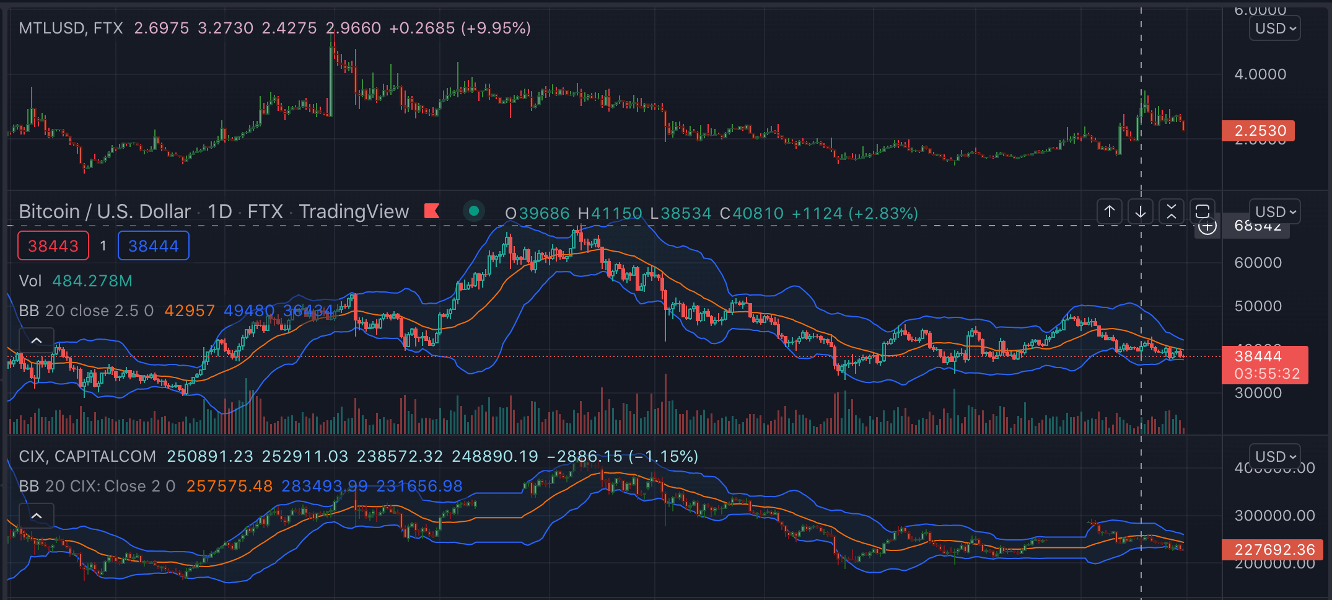Click the 38444 countdown price label
This screenshot has width=1332, height=600.
click(x=1264, y=365)
